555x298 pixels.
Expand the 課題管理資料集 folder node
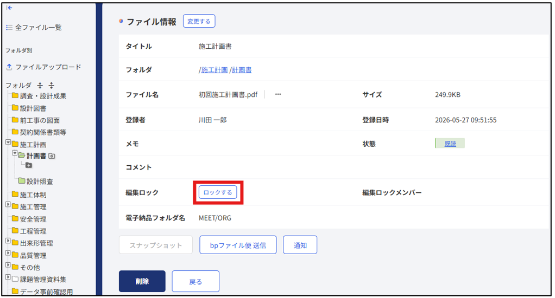8,277
